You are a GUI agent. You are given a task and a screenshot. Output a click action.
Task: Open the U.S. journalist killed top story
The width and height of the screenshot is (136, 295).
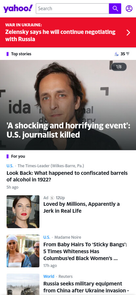(x=68, y=130)
